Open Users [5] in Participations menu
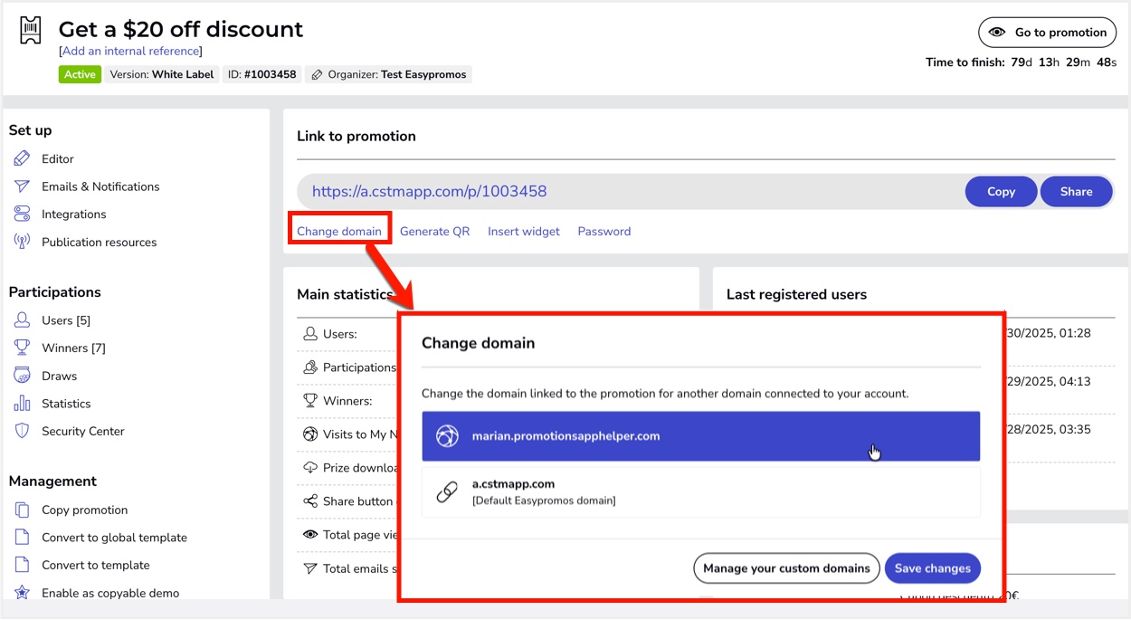This screenshot has height=620, width=1131. (x=66, y=320)
